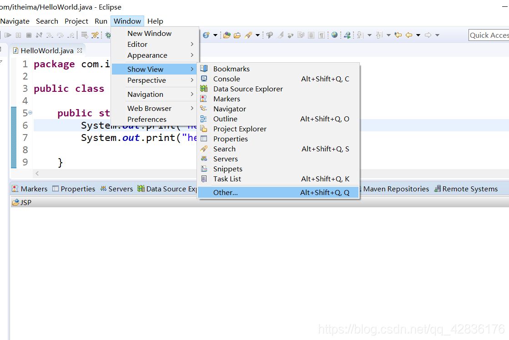The height and width of the screenshot is (340, 509).
Task: Click the Resume debug toolbar icon
Action: tap(8, 35)
